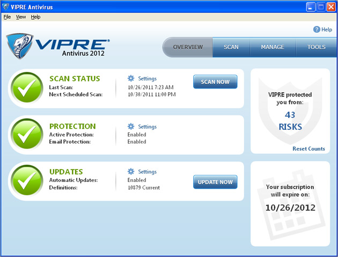Click the definitions value 10879 Current
The width and height of the screenshot is (338, 257).
coord(144,188)
